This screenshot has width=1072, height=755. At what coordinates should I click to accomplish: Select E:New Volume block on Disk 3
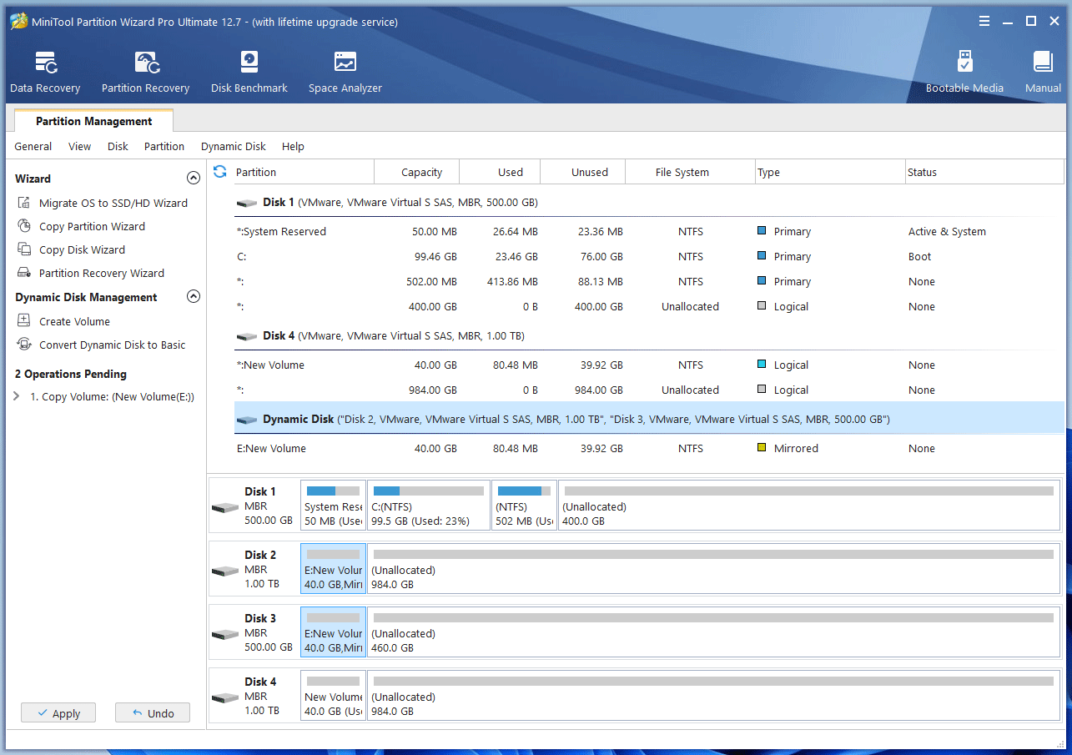pyautogui.click(x=333, y=632)
